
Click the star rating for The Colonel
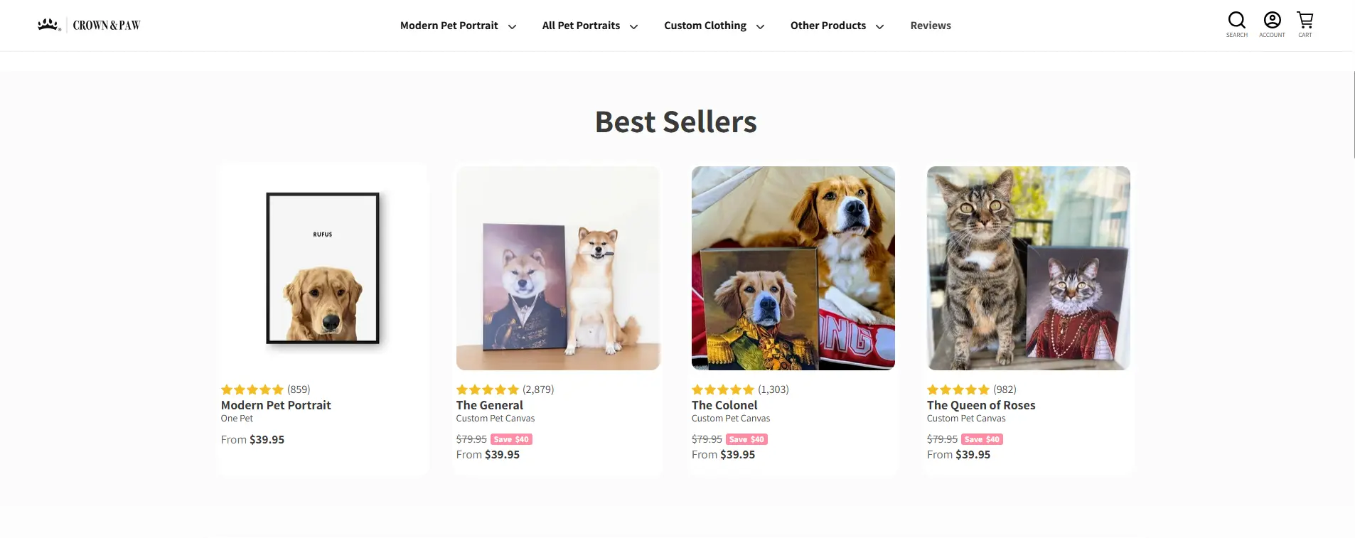pyautogui.click(x=724, y=389)
